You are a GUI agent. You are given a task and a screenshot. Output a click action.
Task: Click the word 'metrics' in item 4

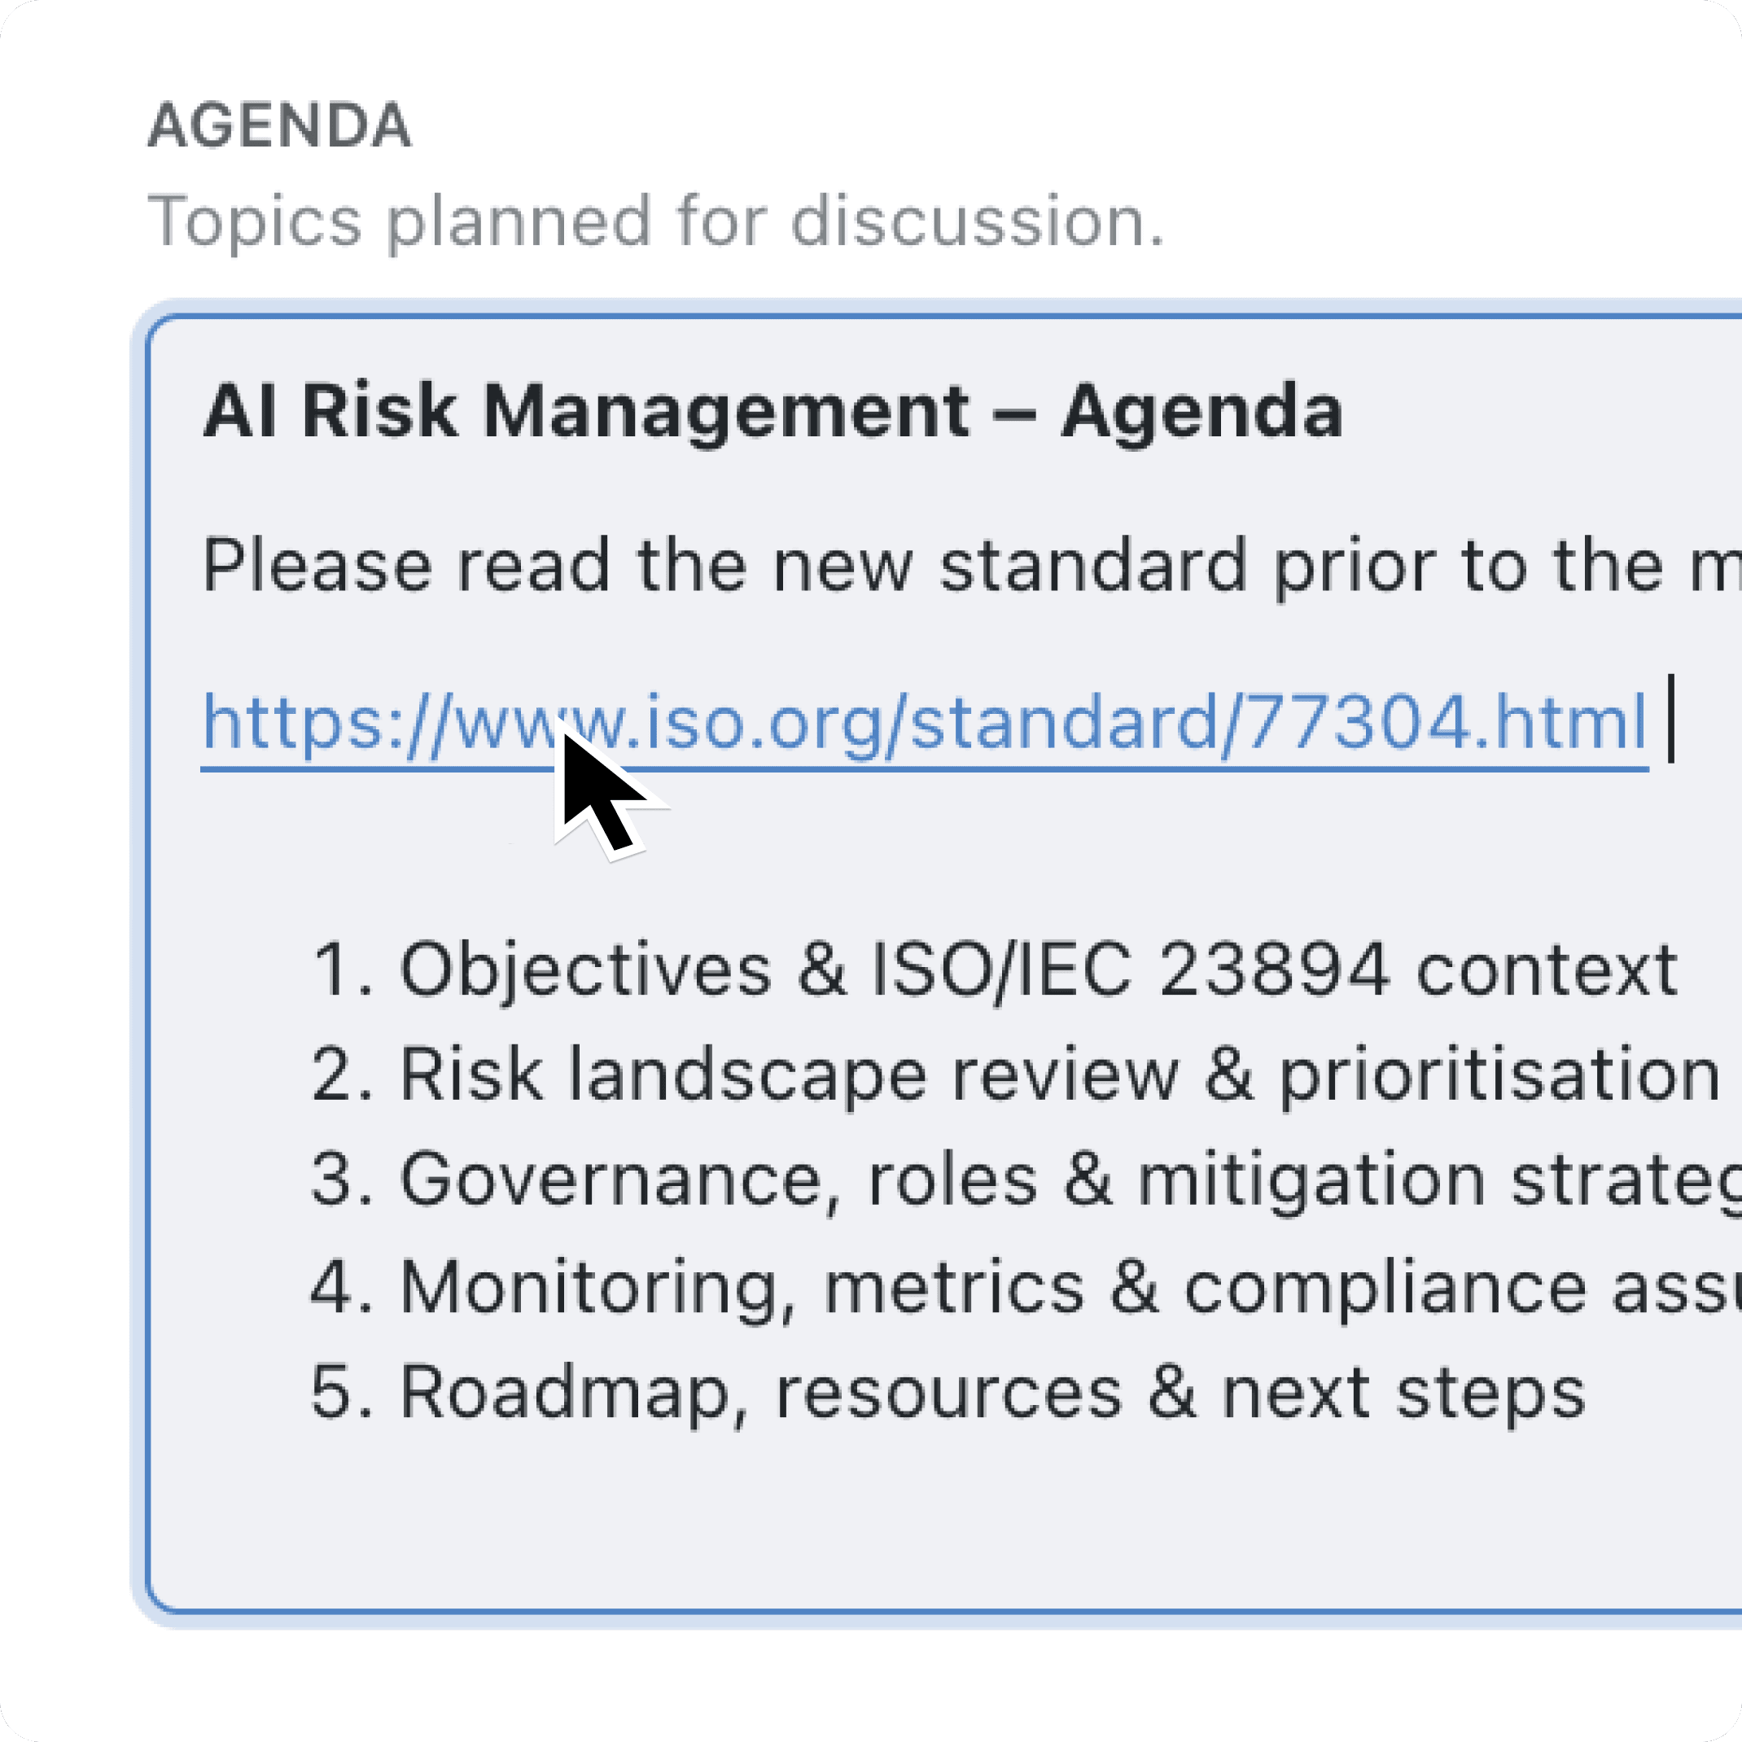pyautogui.click(x=953, y=1287)
